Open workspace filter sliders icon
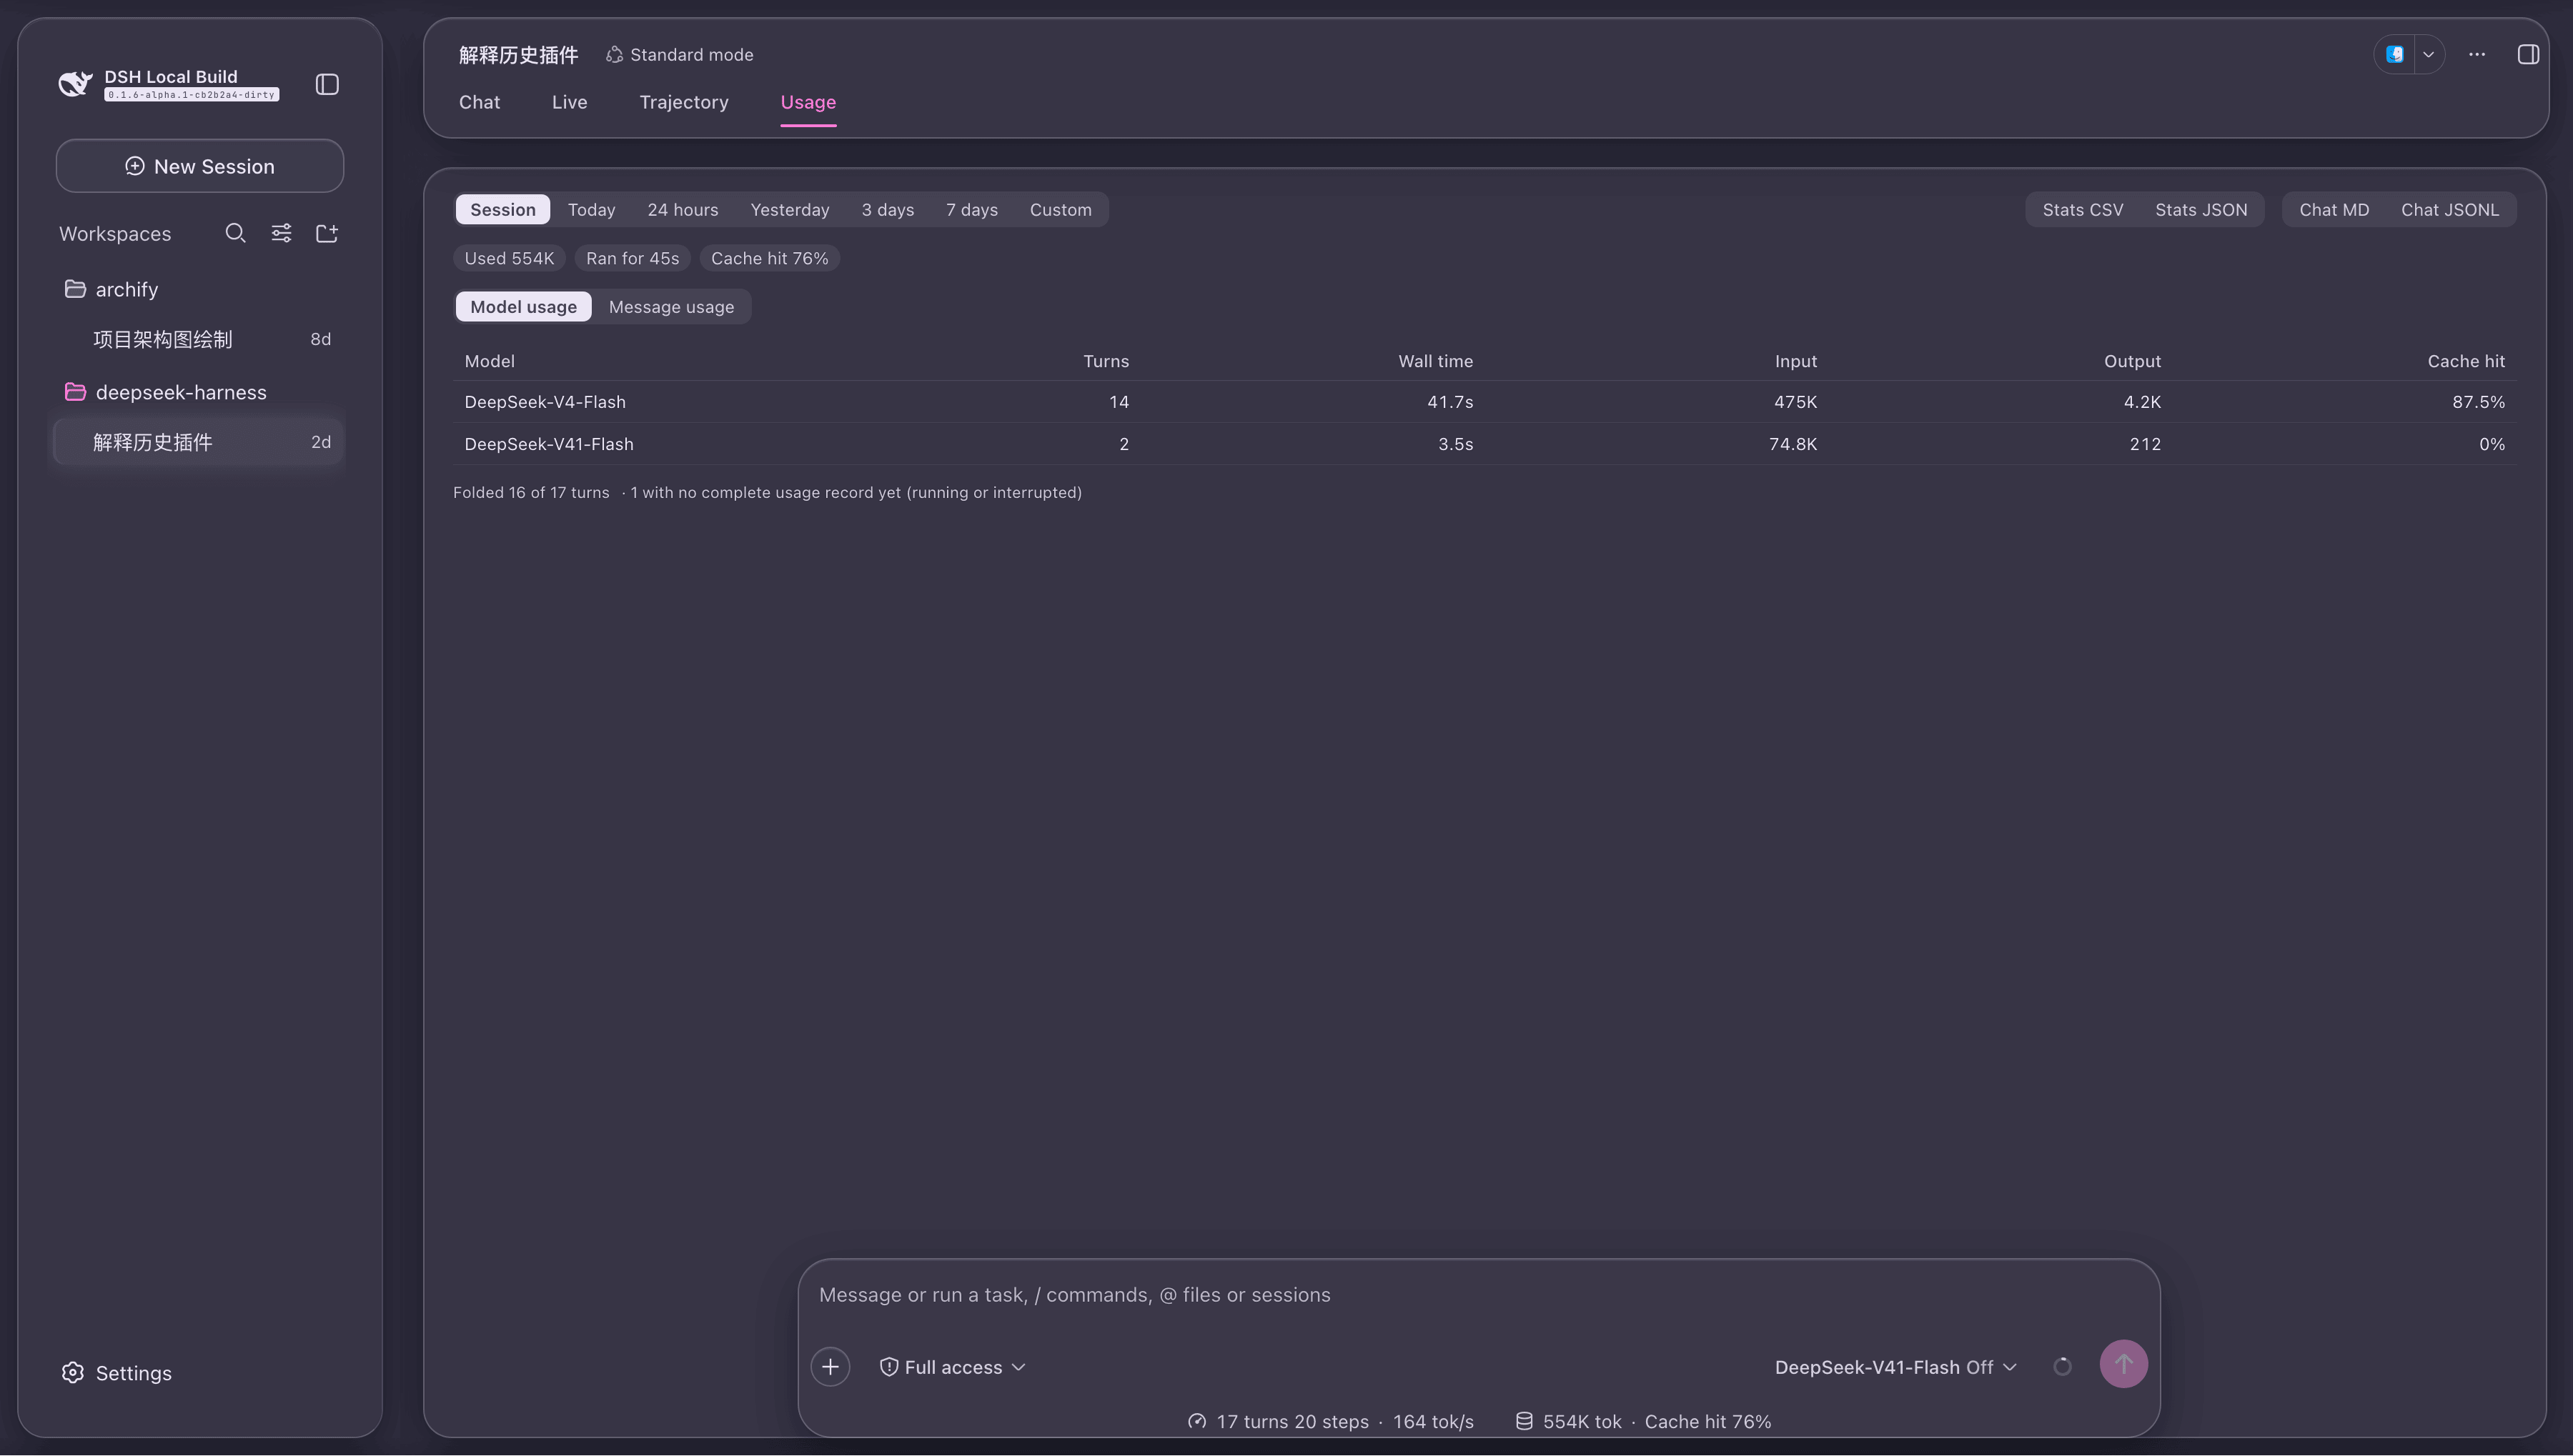 281,233
